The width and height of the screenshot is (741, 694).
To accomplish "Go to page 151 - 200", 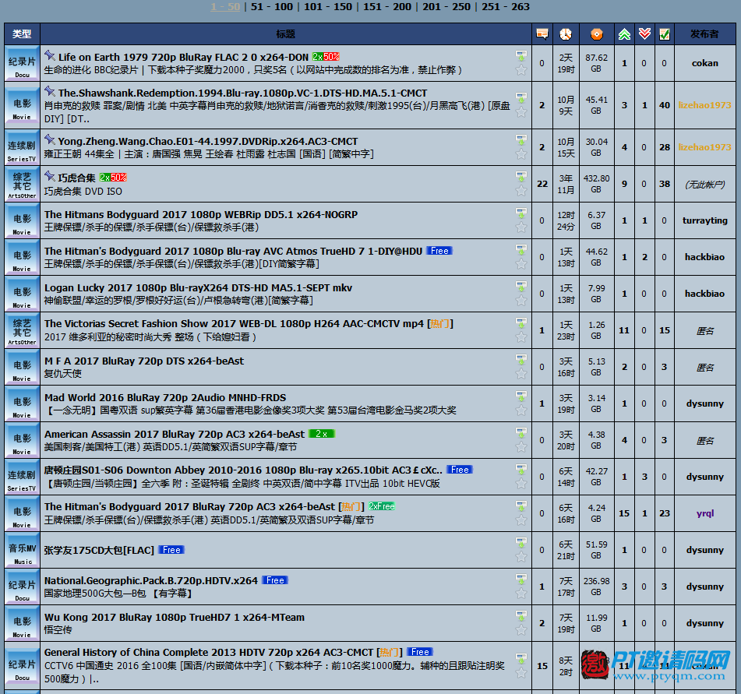I will pyautogui.click(x=387, y=6).
